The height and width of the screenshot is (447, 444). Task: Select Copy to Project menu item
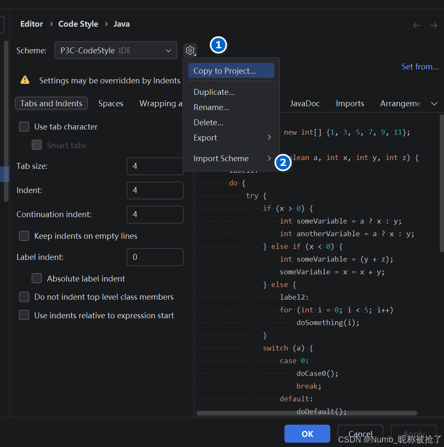(231, 71)
